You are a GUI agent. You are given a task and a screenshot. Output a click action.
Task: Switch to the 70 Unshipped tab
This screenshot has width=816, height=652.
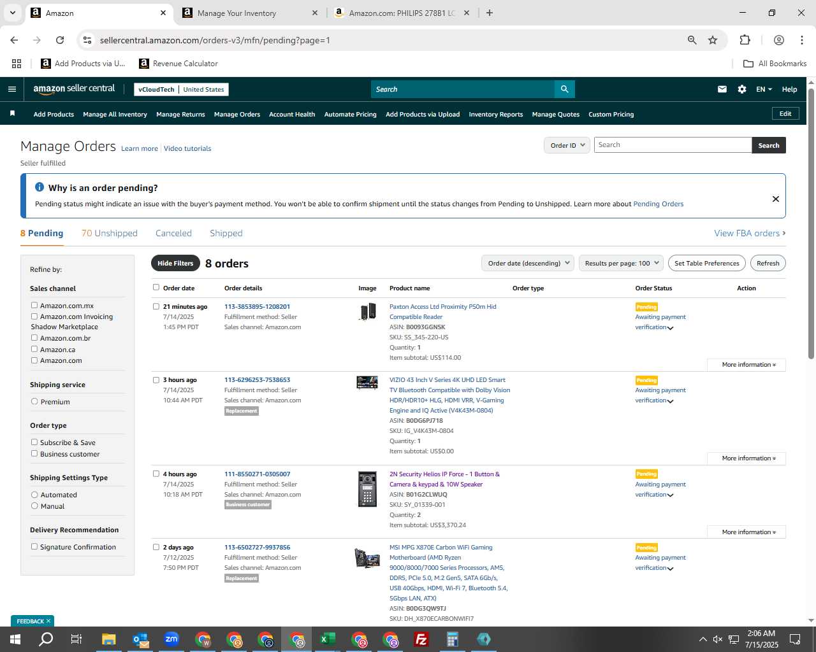pyautogui.click(x=110, y=233)
